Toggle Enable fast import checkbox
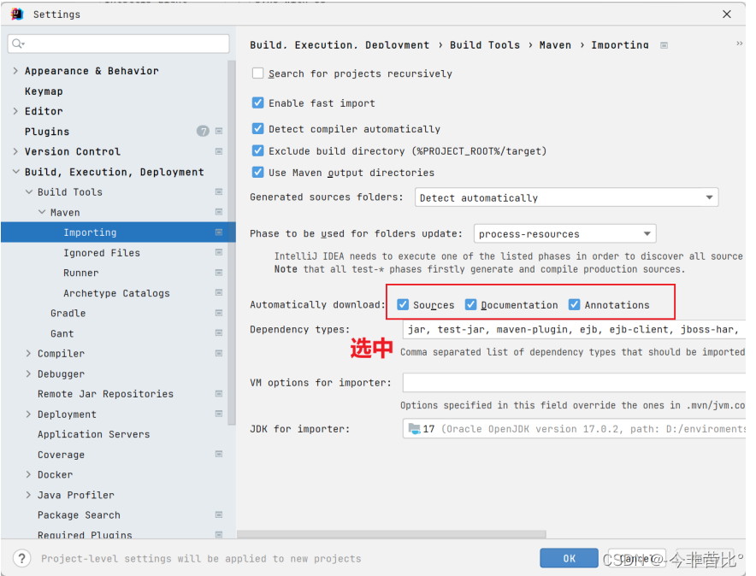This screenshot has height=576, width=756. [x=258, y=103]
